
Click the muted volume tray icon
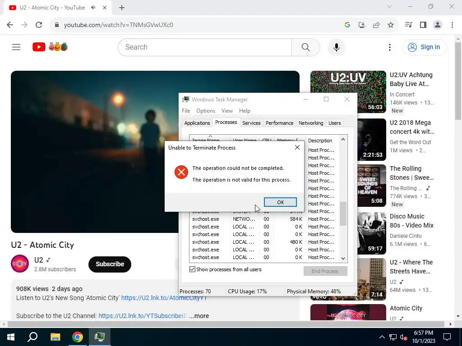tap(403, 337)
